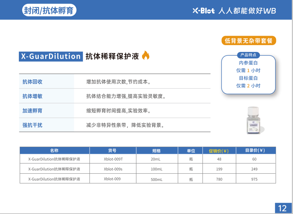Click 瓶 unit in the 500mL row
293x214 pixels.
[191, 179]
